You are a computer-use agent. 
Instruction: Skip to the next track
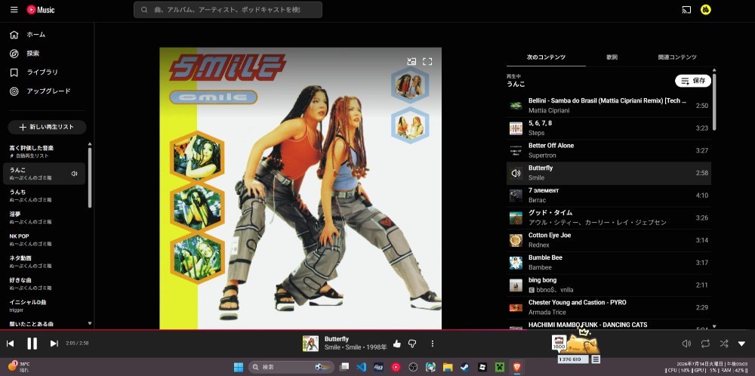coord(54,344)
